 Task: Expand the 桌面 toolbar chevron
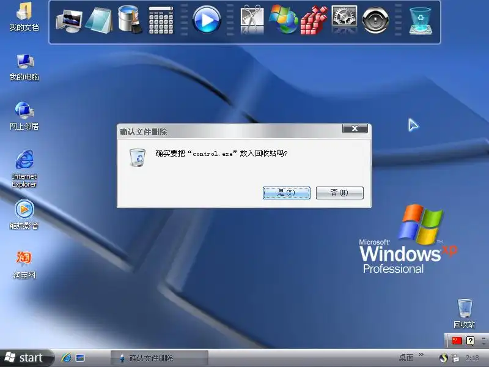click(x=421, y=355)
